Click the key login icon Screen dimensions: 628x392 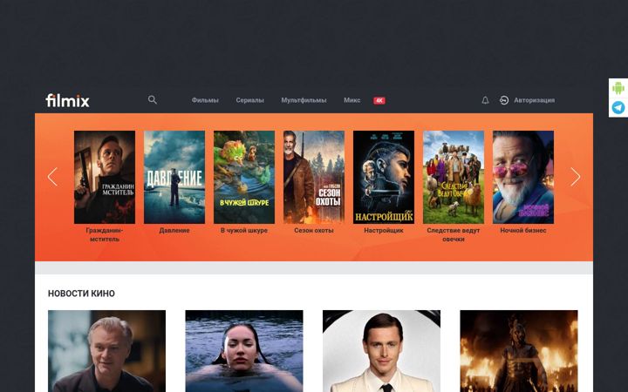(504, 100)
